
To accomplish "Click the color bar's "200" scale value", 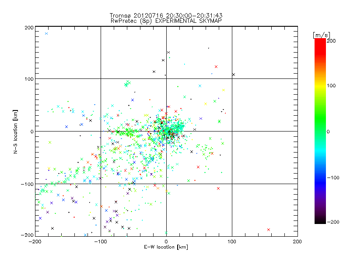I will (x=331, y=41).
